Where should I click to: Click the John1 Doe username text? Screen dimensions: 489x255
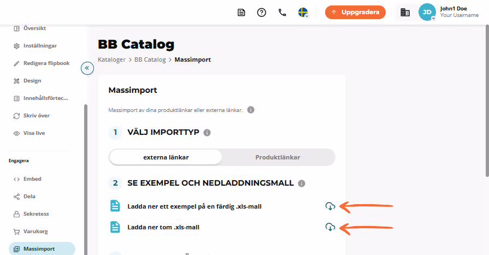coord(453,9)
